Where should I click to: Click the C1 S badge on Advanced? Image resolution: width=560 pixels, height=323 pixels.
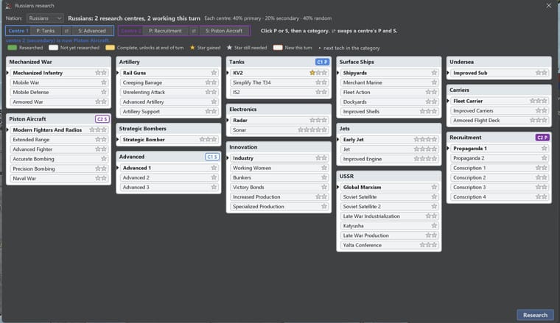pos(212,157)
